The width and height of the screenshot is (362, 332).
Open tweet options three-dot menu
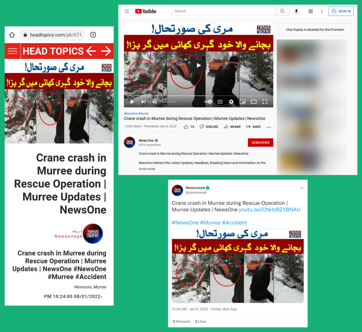302,188
